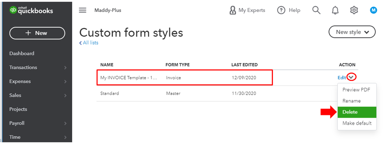Click the M user profile avatar

pos(373,10)
